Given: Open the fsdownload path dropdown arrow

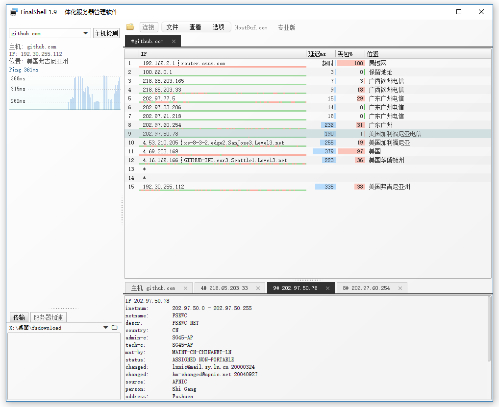Looking at the screenshot, I should point(104,327).
